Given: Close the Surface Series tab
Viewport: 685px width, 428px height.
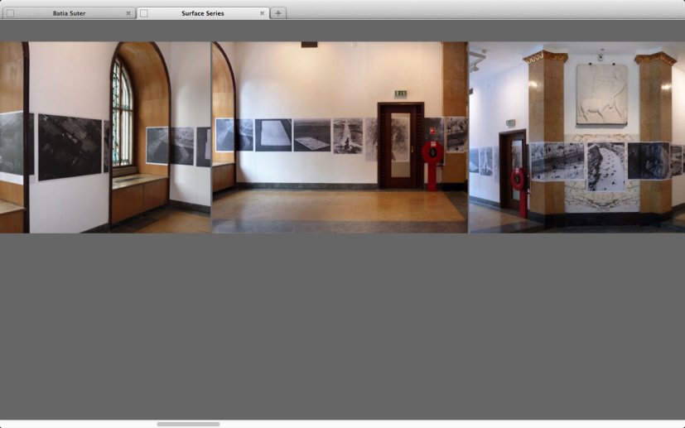Looking at the screenshot, I should point(262,13).
